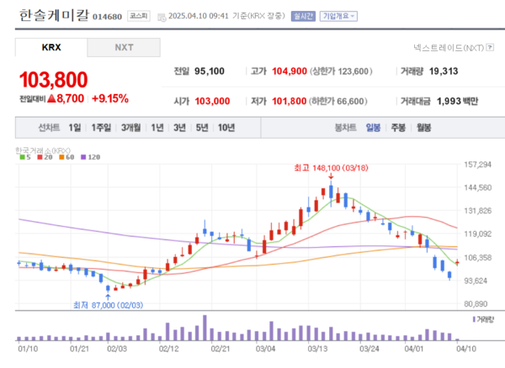Click the +9.15% change rate
Image resolution: width=505 pixels, height=368 pixels.
click(110, 98)
